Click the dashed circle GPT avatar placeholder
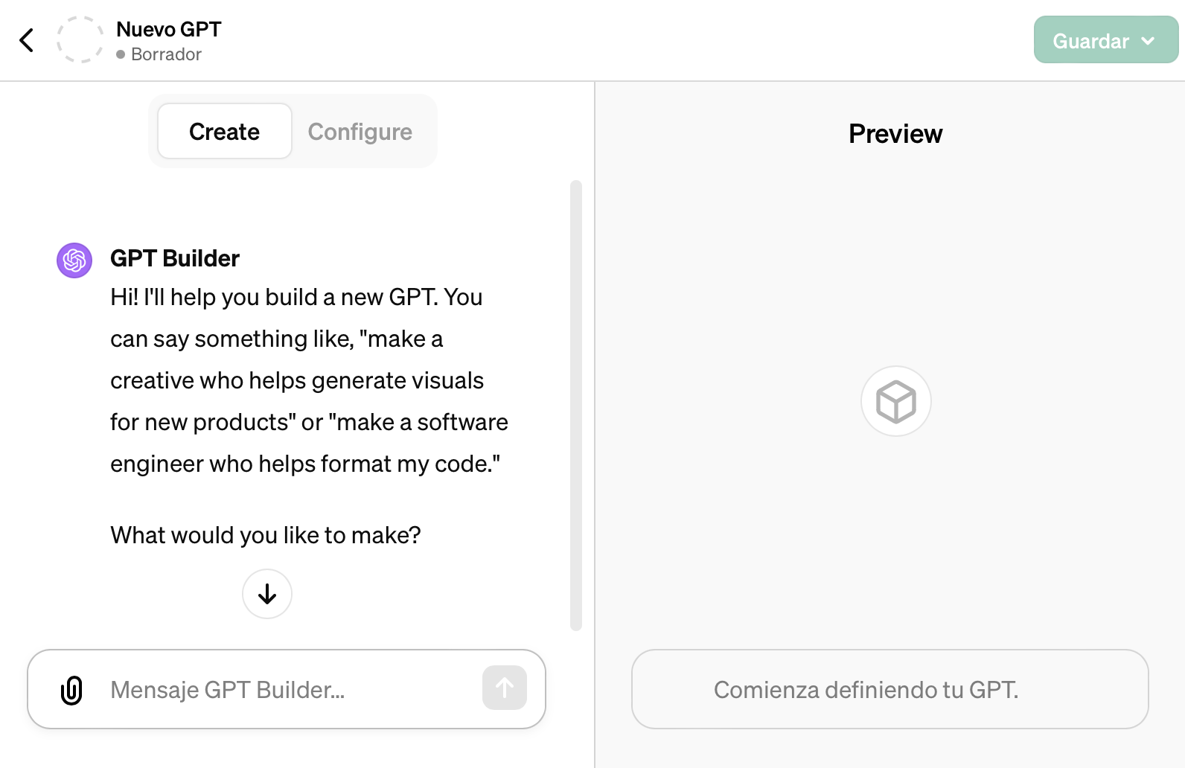This screenshot has width=1185, height=768. 80,40
